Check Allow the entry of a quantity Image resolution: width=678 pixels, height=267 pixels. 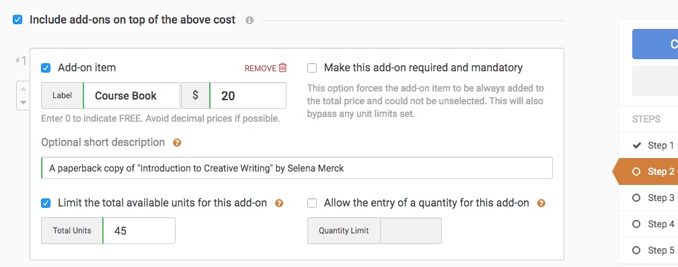point(312,203)
